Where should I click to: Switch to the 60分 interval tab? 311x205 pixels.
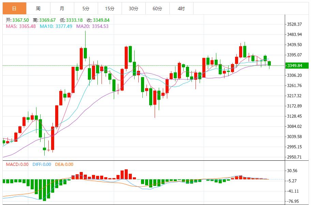pyautogui.click(x=157, y=9)
